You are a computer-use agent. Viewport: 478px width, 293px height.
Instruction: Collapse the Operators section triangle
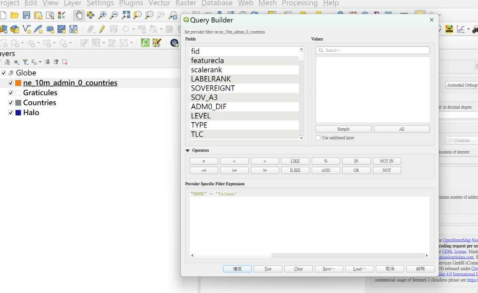point(188,150)
